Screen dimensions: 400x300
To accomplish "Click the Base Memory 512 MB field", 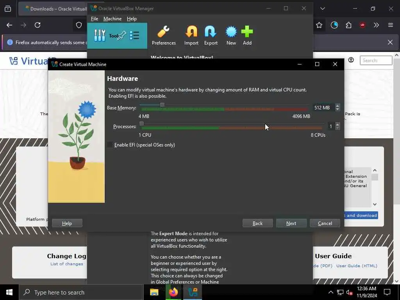I will 324,108.
